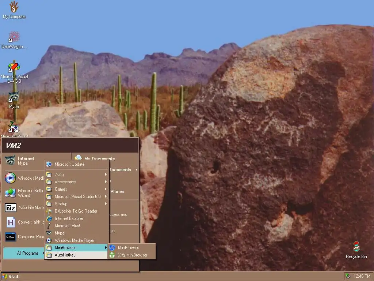The width and height of the screenshot is (374, 281).
Task: Launch Mypal raccoon desktop shortcut
Action: (14, 97)
